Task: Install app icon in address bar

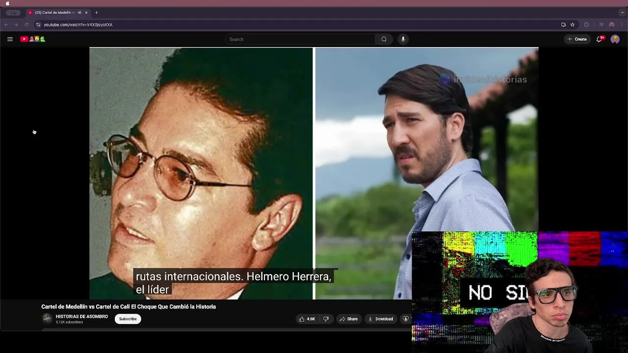Action: pos(563,25)
